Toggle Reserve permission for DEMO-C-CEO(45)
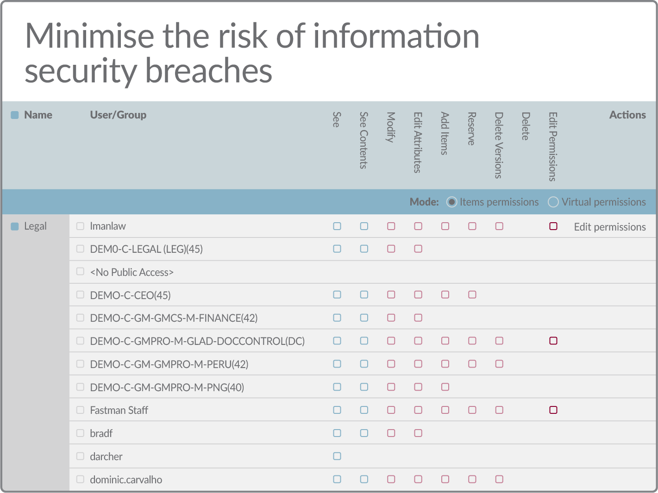 tap(472, 294)
